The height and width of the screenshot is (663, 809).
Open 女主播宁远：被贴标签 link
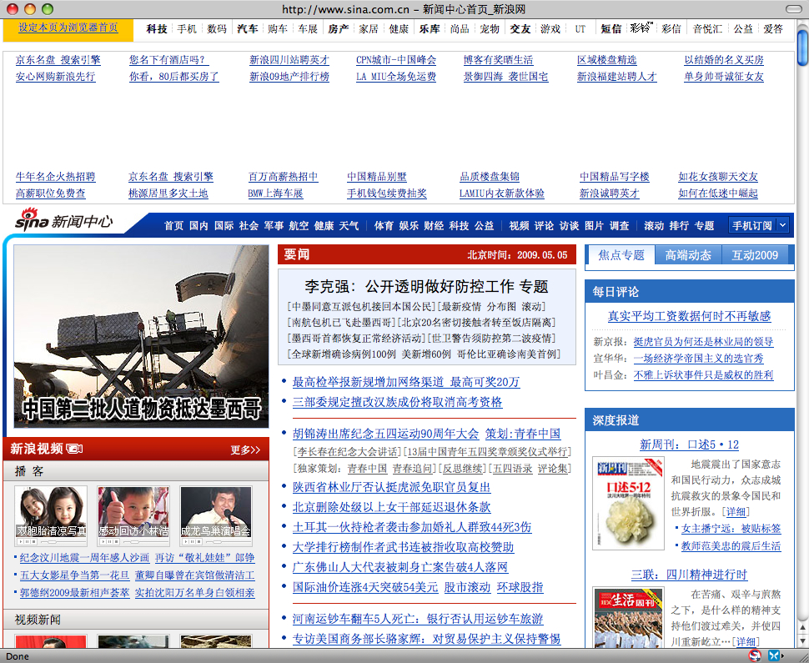click(x=731, y=529)
